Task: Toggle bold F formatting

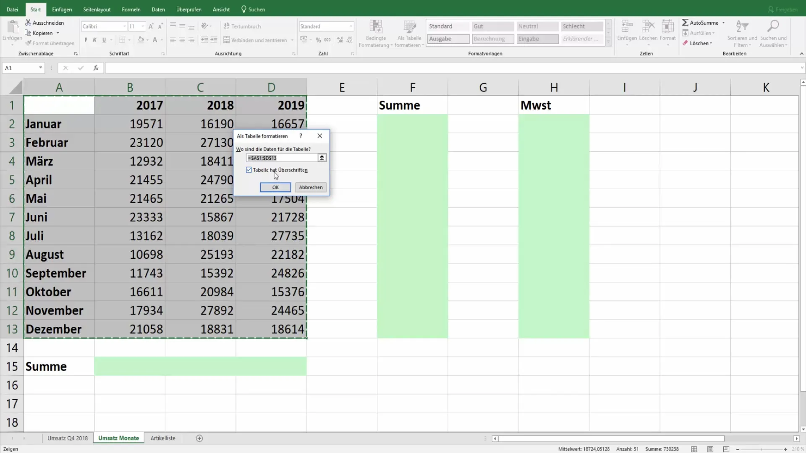Action: tap(86, 40)
